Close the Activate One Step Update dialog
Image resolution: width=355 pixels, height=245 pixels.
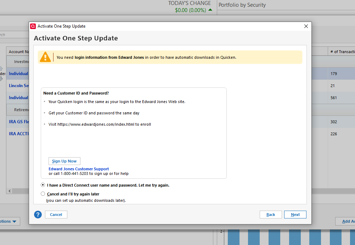[306, 26]
